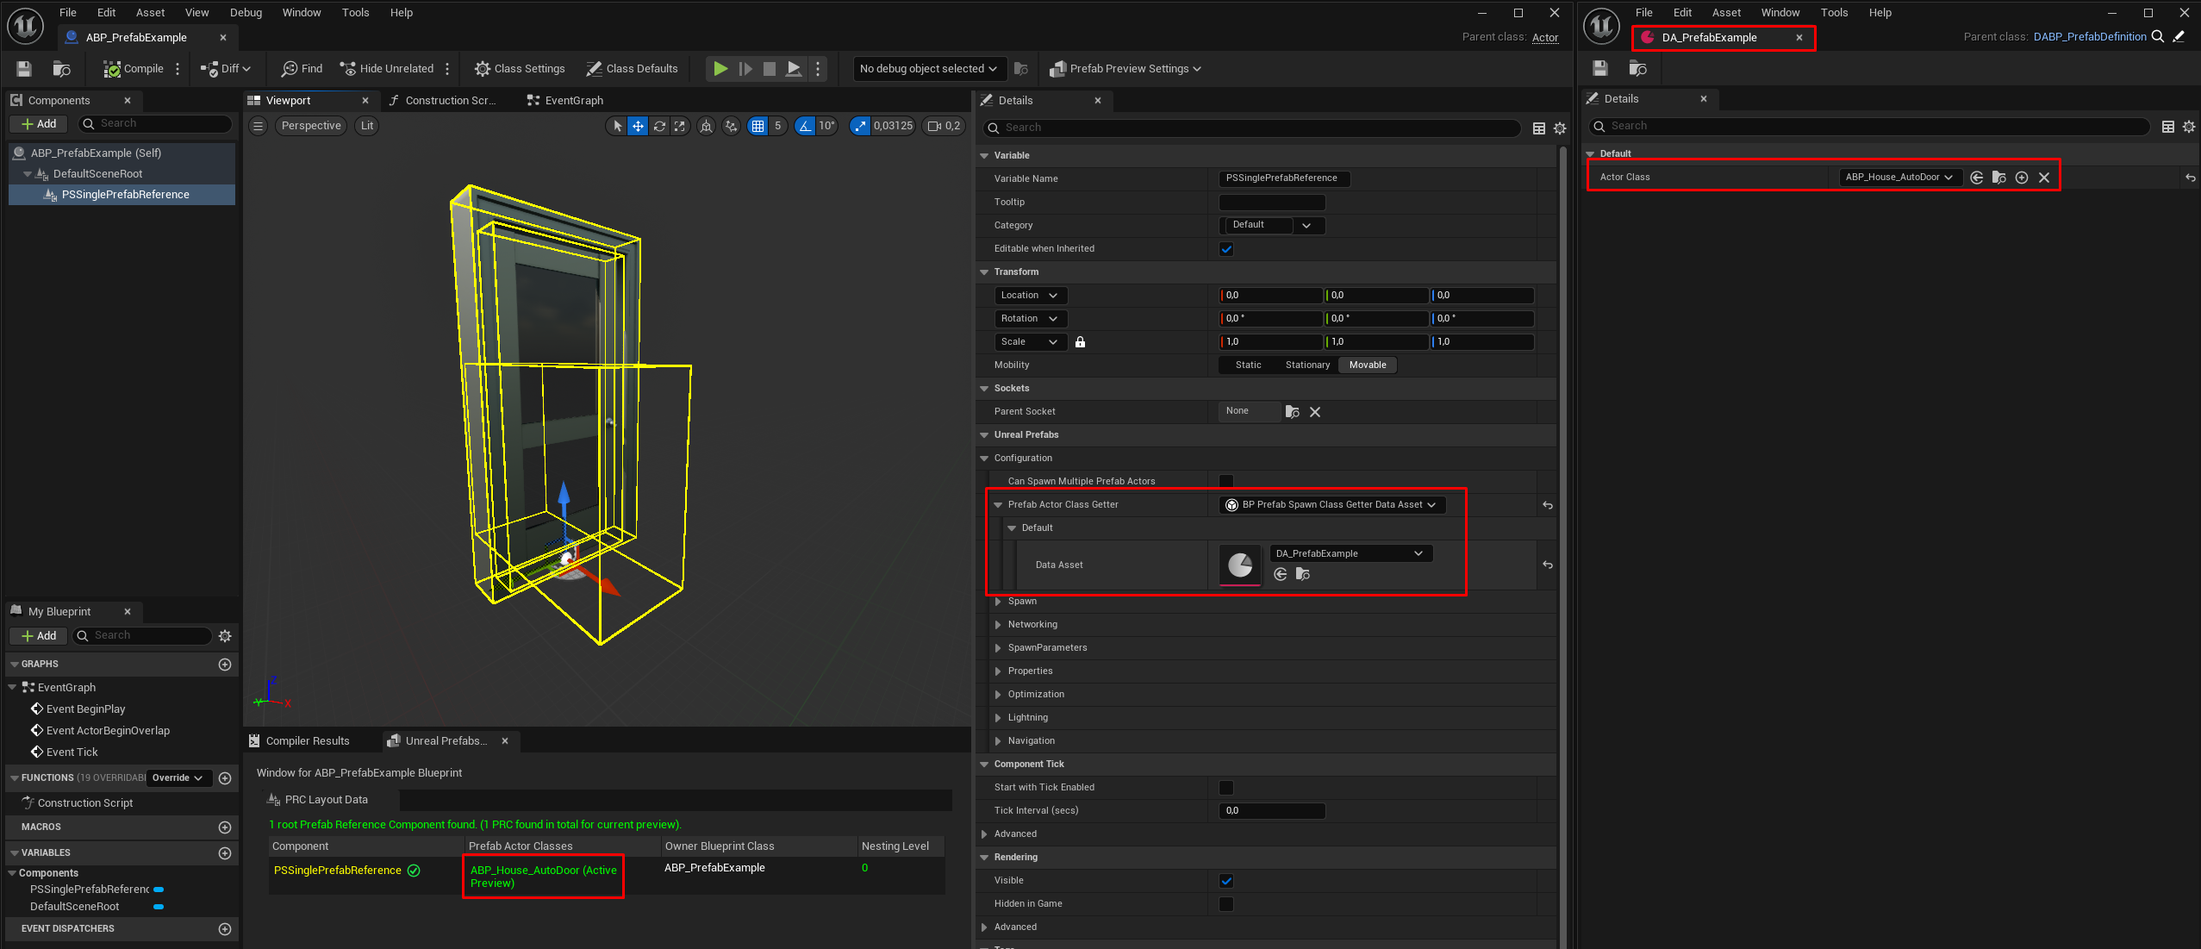Screen dimensions: 2201x949
Task: Switch to the Construction Script tab
Action: 443,101
